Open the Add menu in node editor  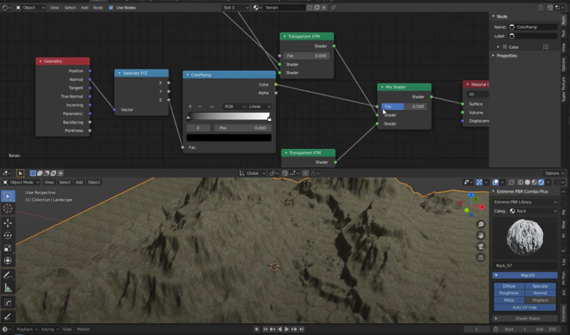(85, 7)
